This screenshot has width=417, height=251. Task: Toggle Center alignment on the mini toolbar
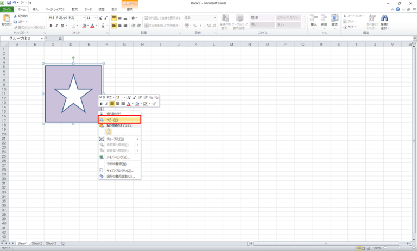pyautogui.click(x=117, y=104)
